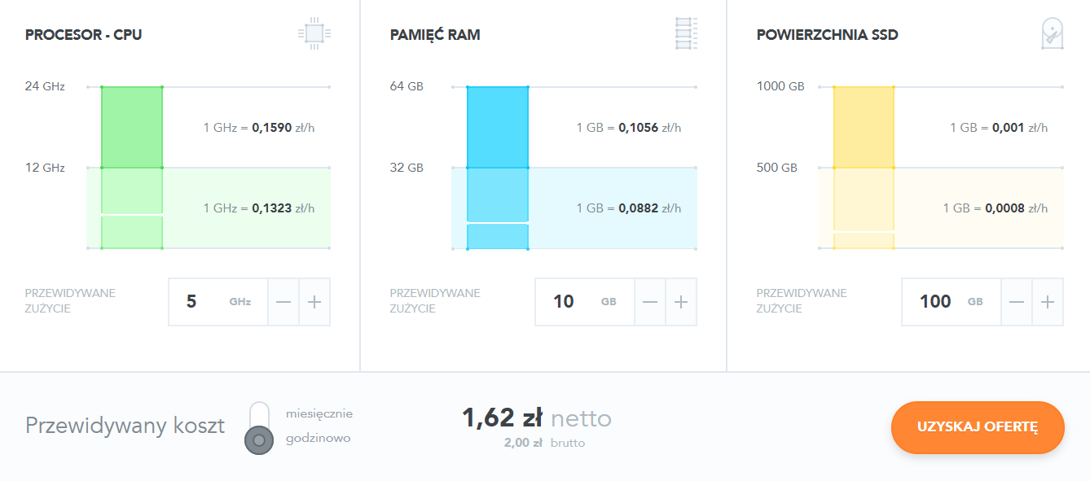
Task: Click the SSD disk drive icon
Action: 1053,34
